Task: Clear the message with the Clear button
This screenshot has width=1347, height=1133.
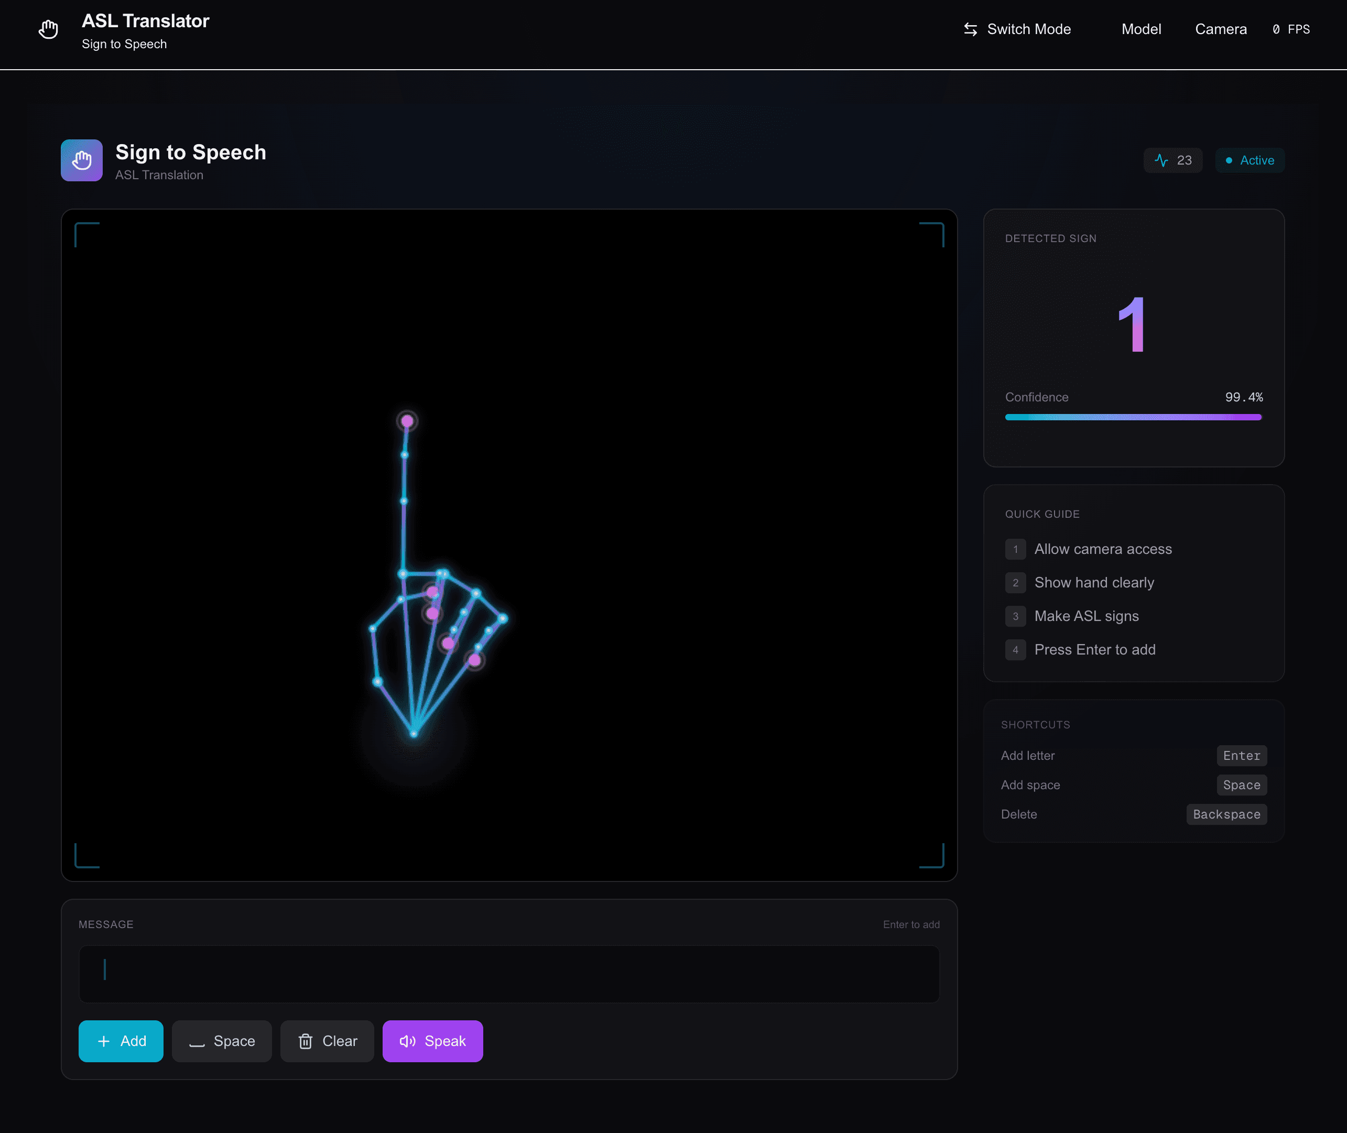Action: click(327, 1041)
